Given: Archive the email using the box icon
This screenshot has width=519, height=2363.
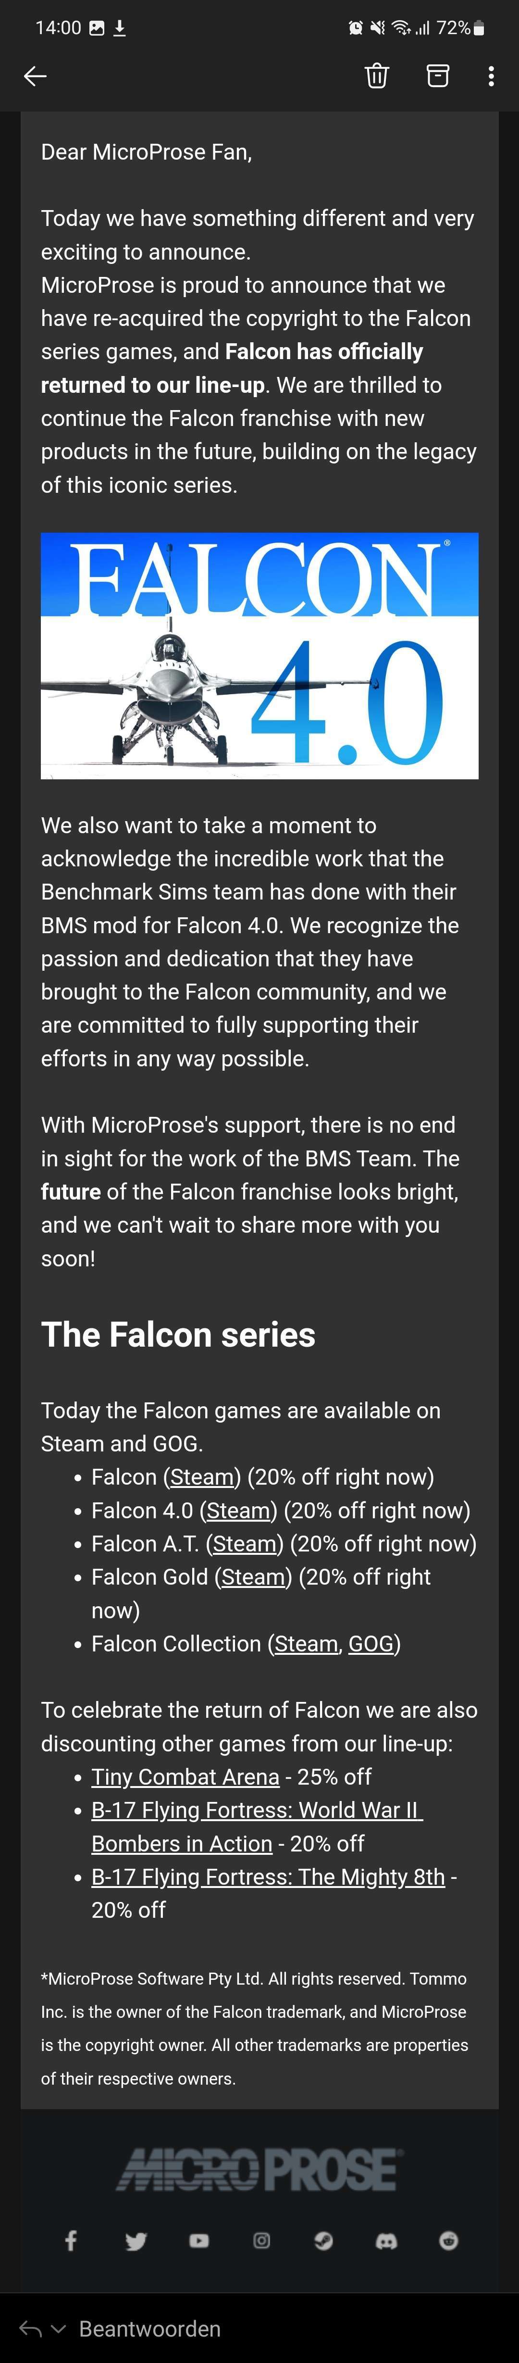Looking at the screenshot, I should click(438, 76).
